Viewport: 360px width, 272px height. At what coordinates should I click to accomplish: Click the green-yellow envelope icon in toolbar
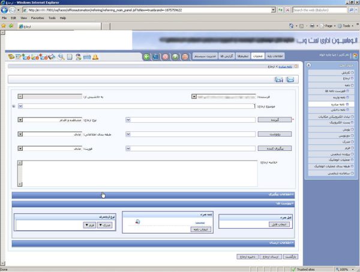(x=35, y=57)
